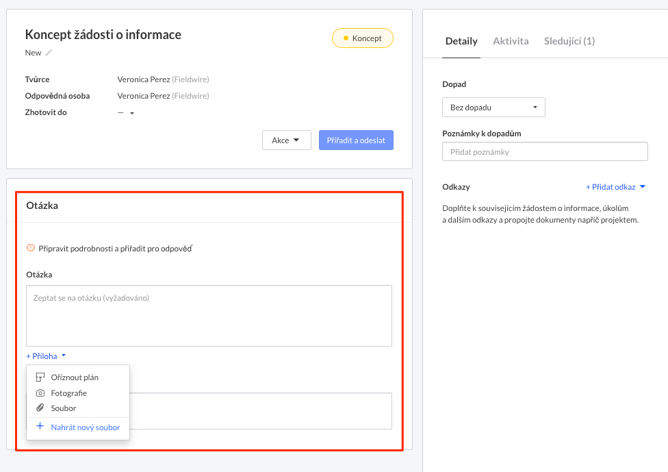Click the camera icon for Fotografie
The width and height of the screenshot is (668, 472).
[x=40, y=393]
